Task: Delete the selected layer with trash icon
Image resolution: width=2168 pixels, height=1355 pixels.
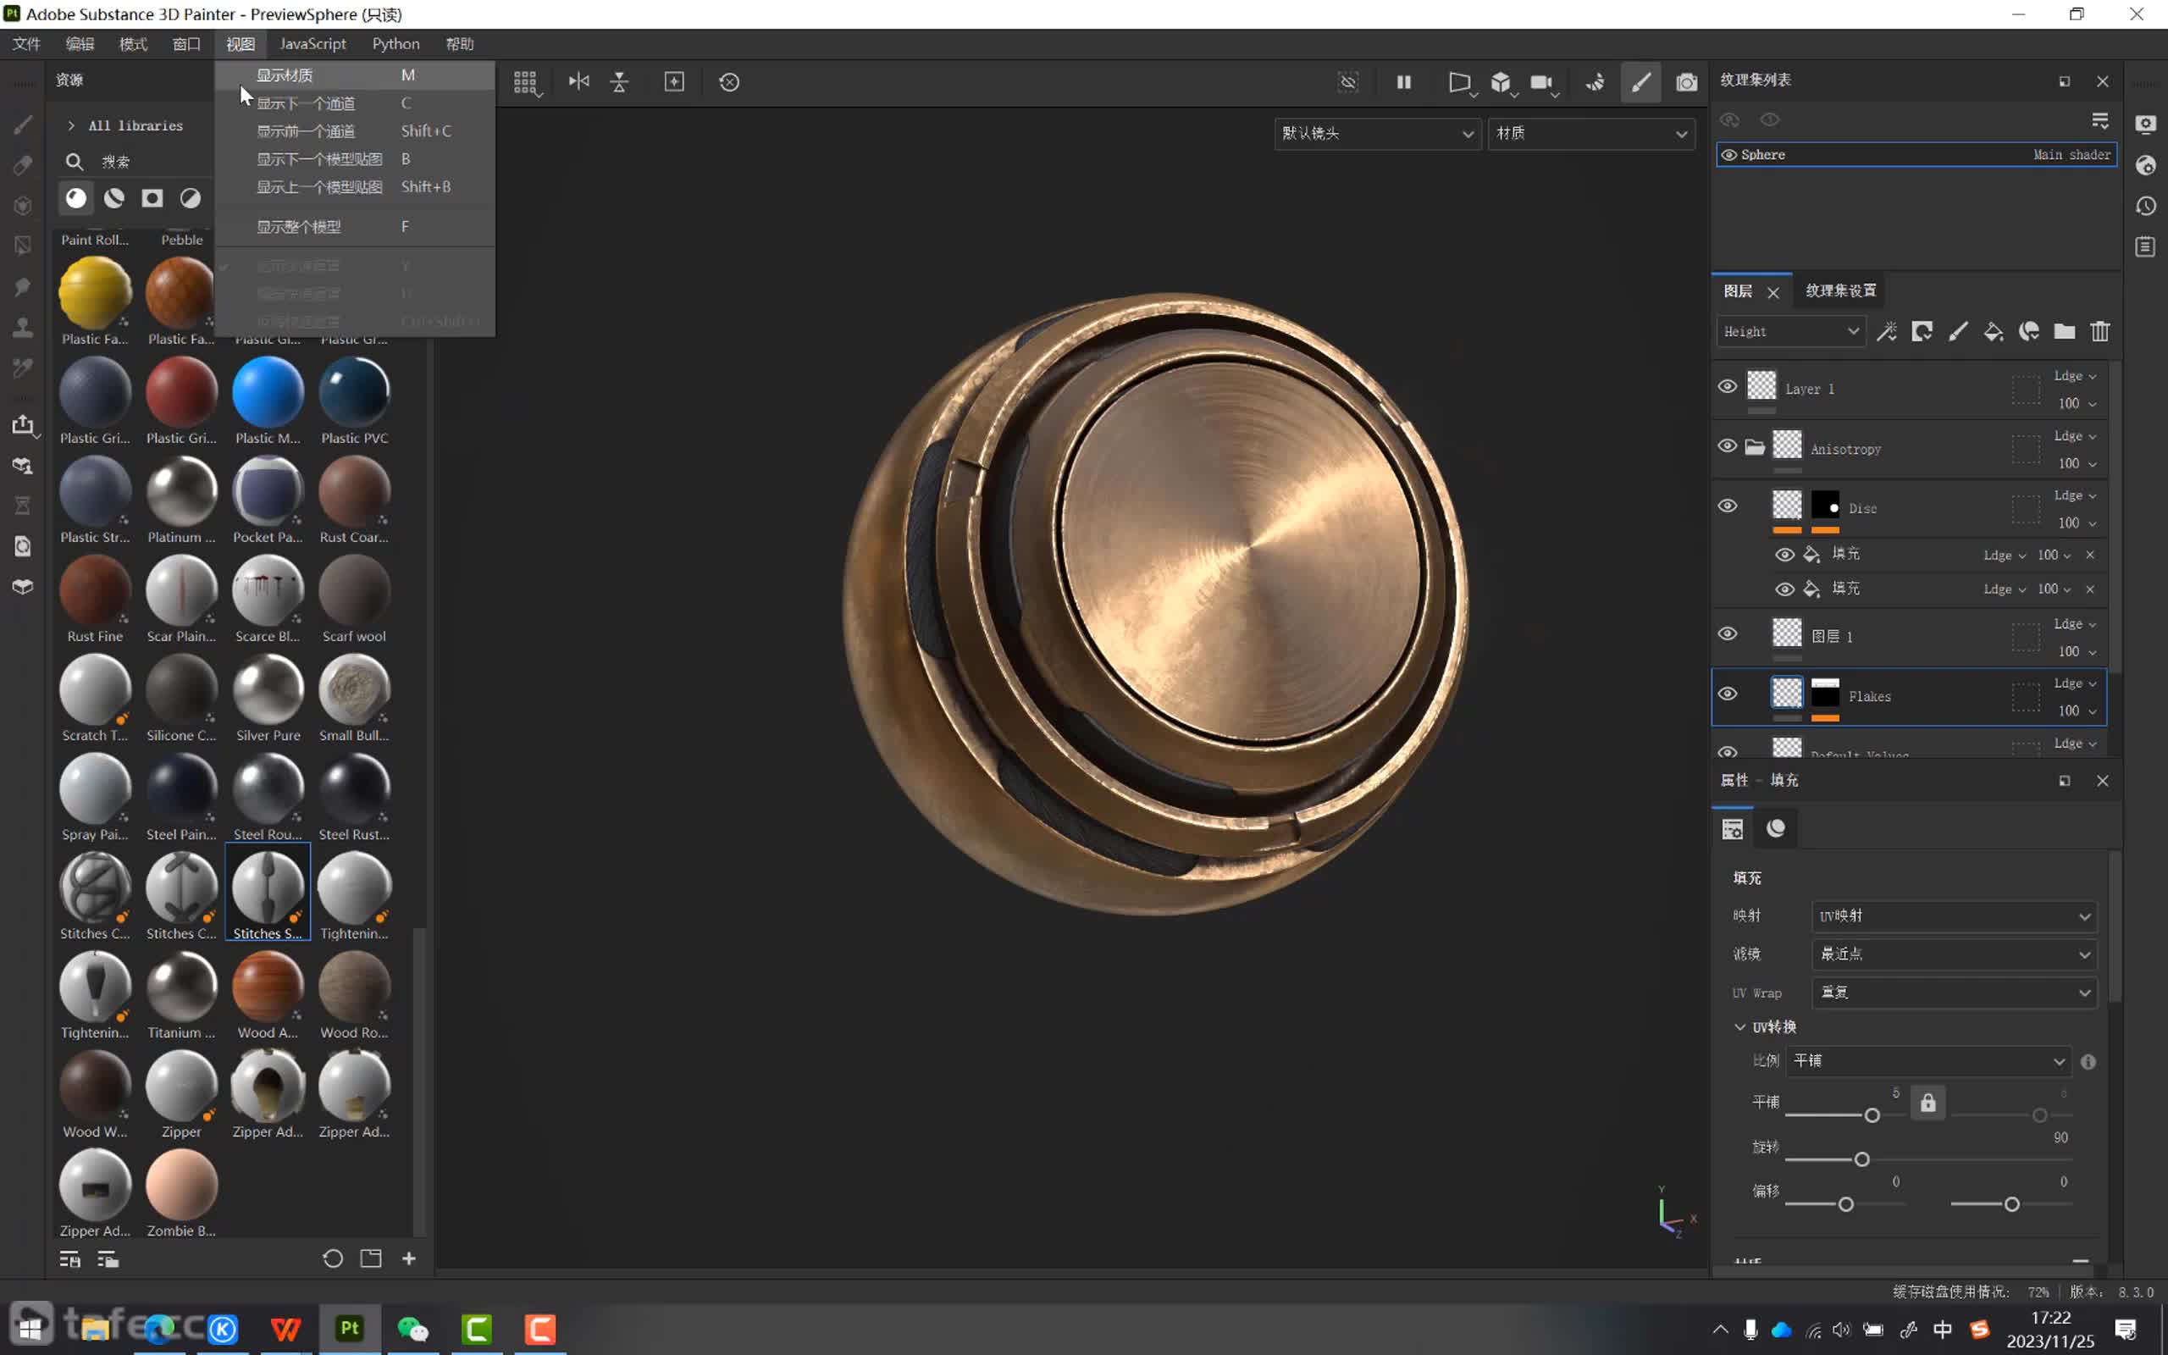Action: [x=2100, y=332]
